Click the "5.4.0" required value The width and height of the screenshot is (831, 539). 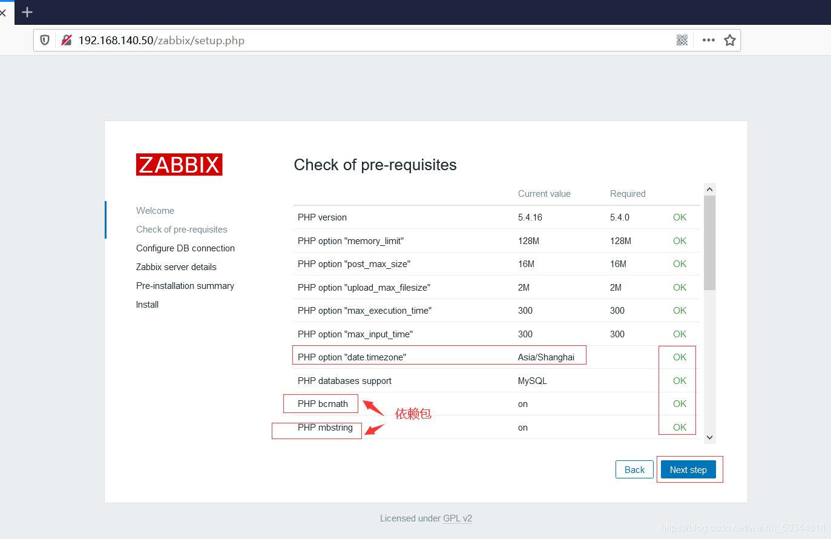[x=620, y=217]
